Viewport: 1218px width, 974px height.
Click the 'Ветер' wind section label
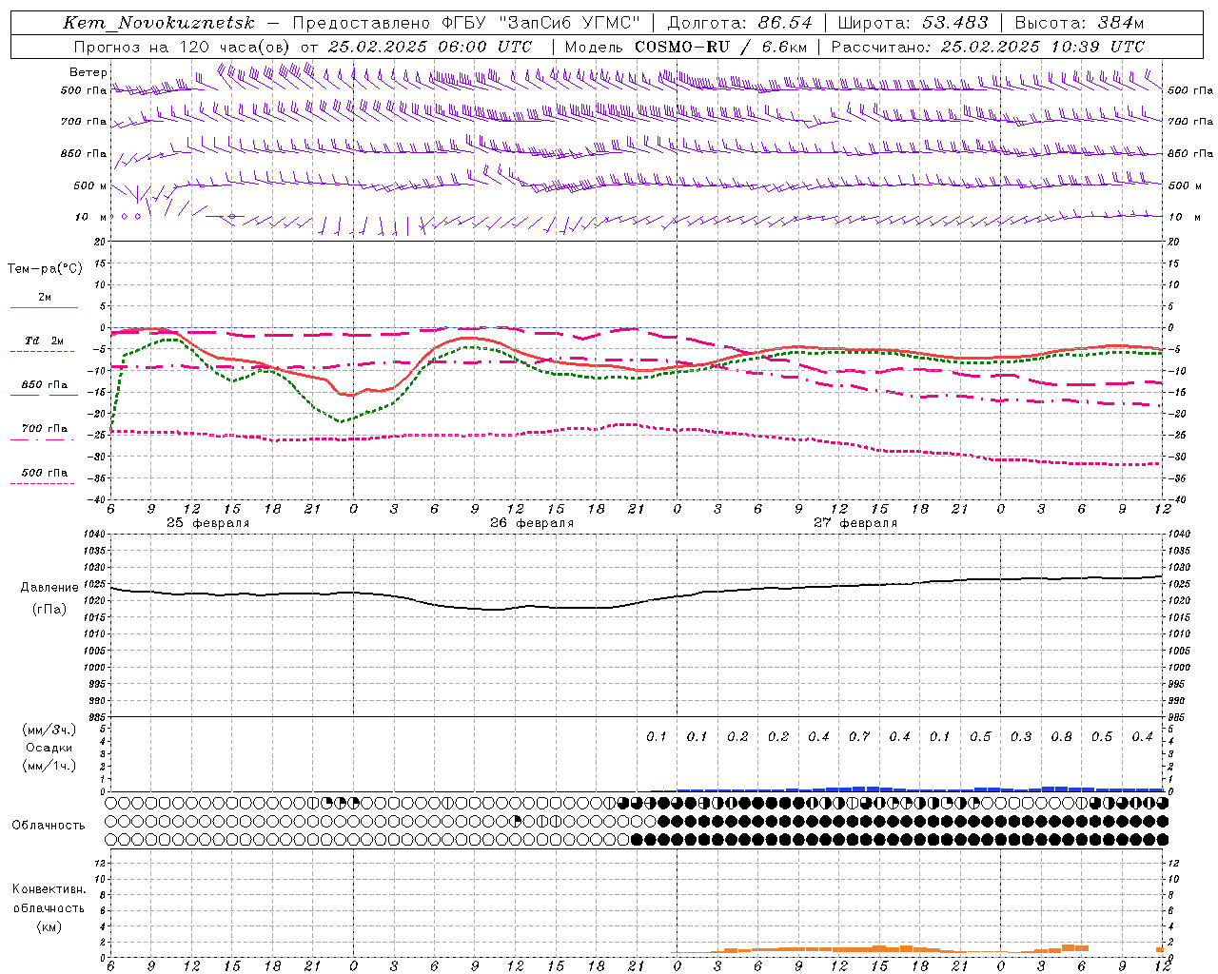[88, 72]
